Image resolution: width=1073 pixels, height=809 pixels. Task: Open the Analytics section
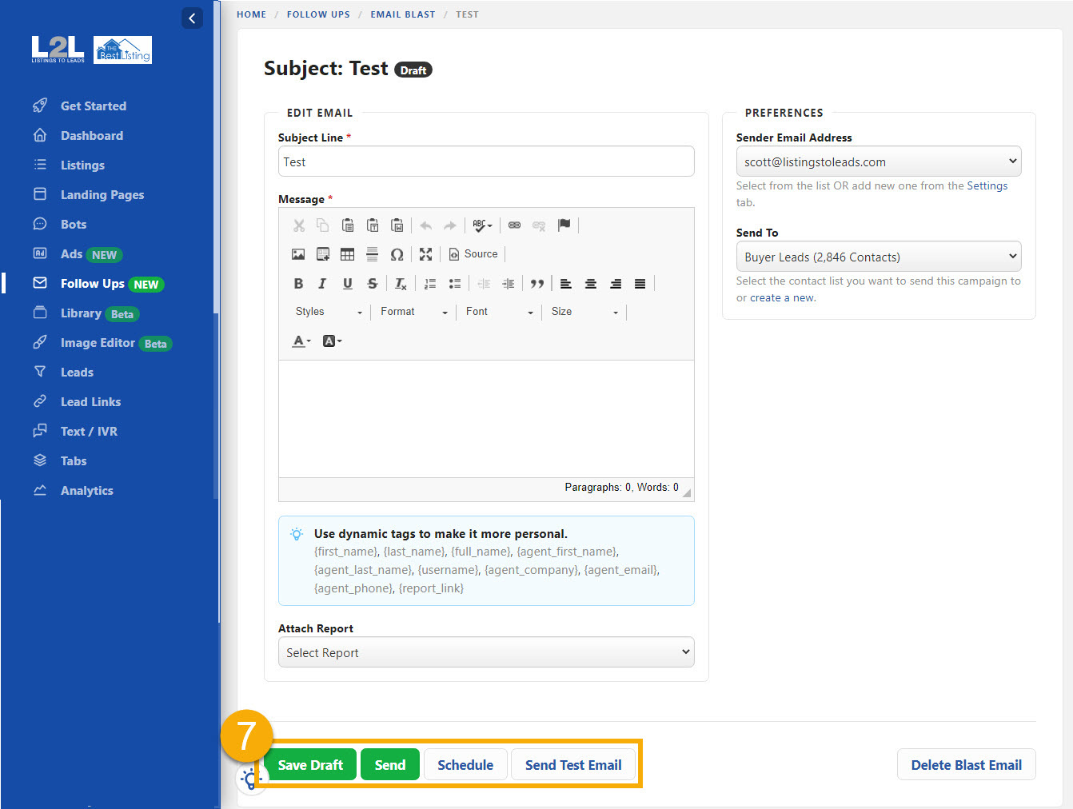(x=86, y=490)
